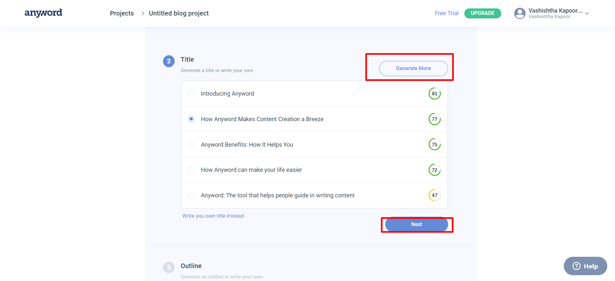
Task: Click the Untitled blog project name
Action: point(179,13)
